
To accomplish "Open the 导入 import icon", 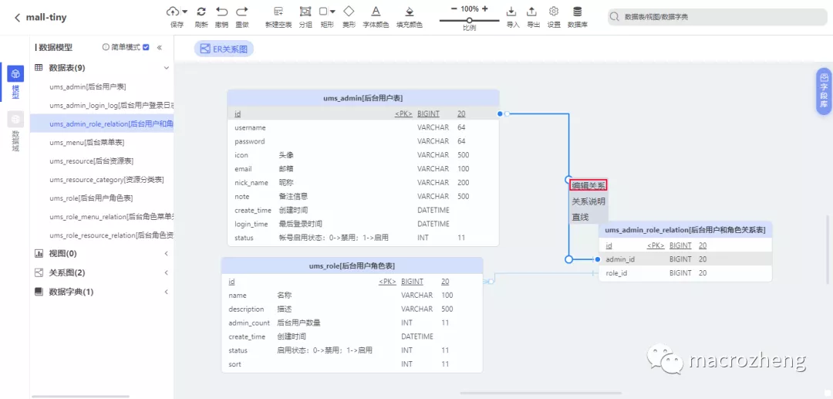I will tap(512, 12).
